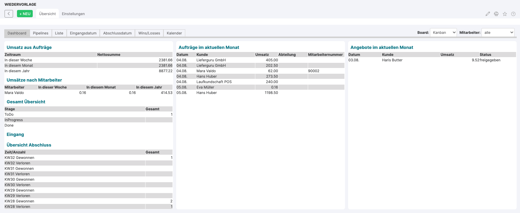Open the Board Kanban dropdown
Viewport: 520px width, 213px height.
(443, 33)
